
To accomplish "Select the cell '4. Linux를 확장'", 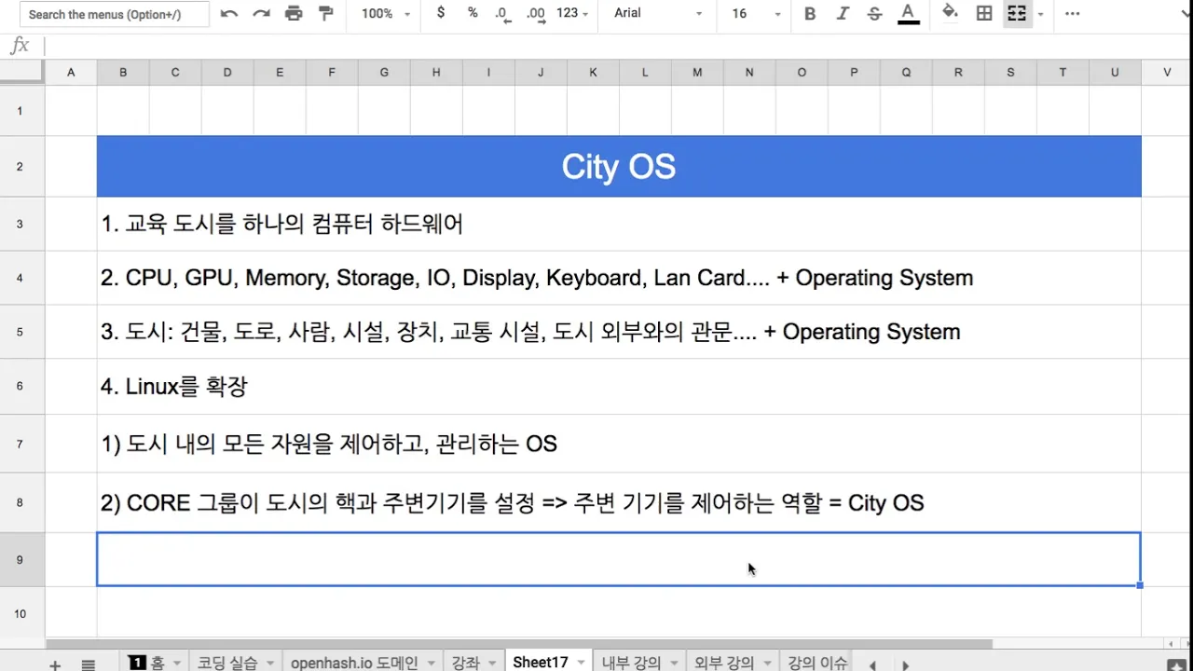I will [x=619, y=387].
